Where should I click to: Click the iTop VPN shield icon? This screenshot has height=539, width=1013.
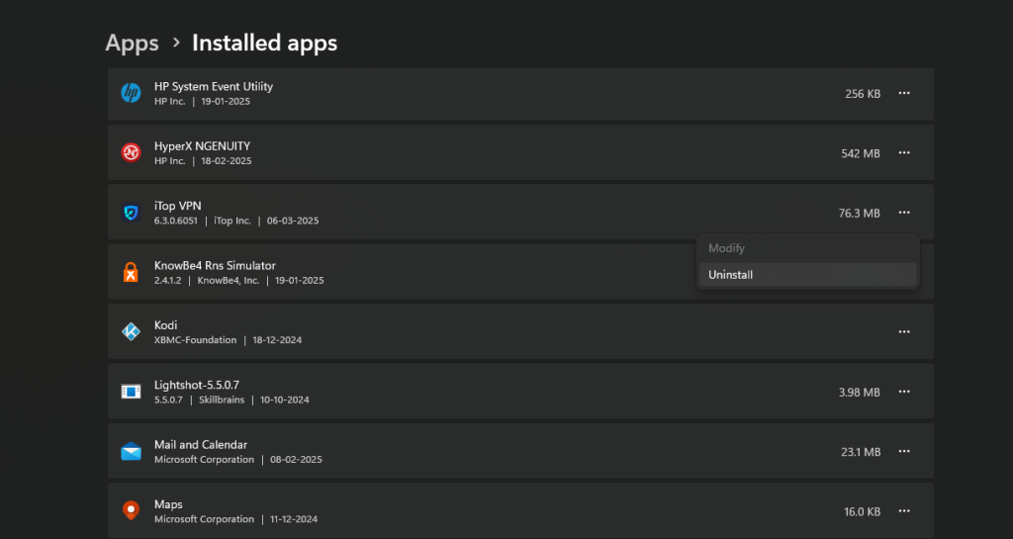[x=131, y=213]
